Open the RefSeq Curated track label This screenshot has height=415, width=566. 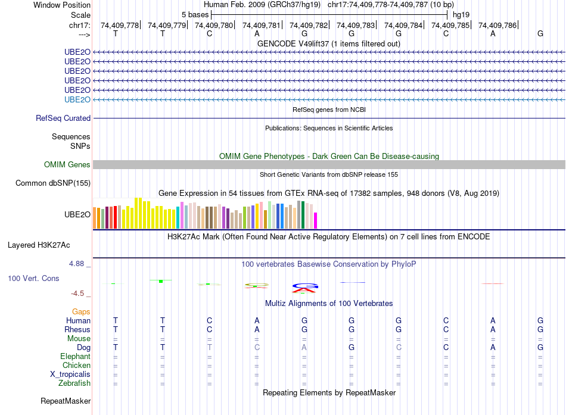point(63,118)
